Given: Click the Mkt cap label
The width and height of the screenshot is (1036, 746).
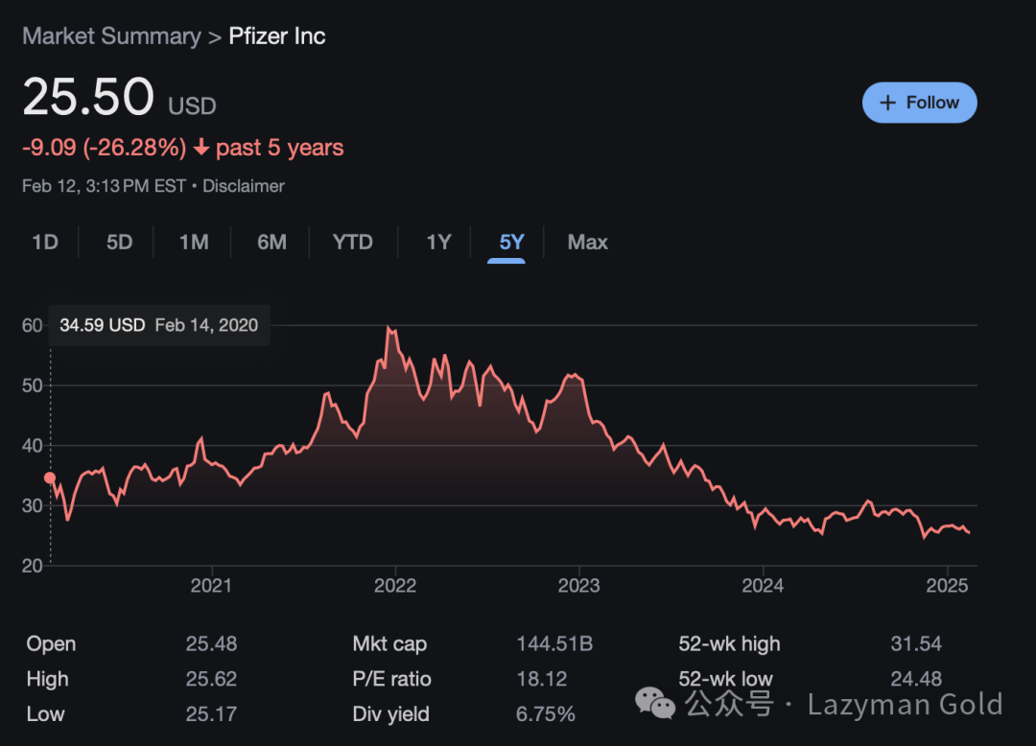Looking at the screenshot, I should point(389,643).
